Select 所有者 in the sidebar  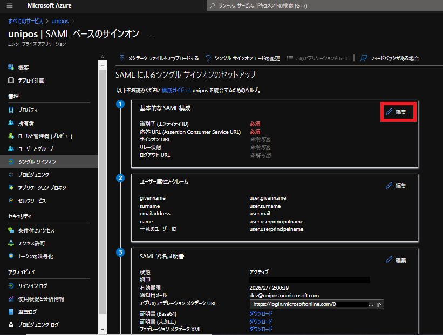coord(26,123)
